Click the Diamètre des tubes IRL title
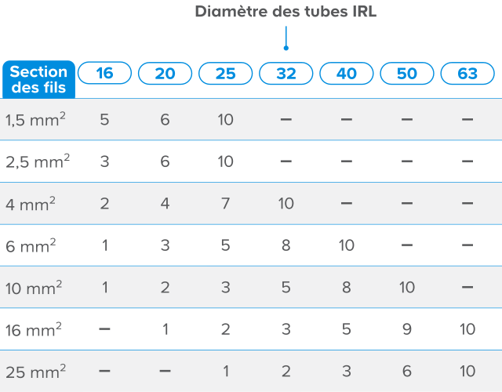 point(286,12)
